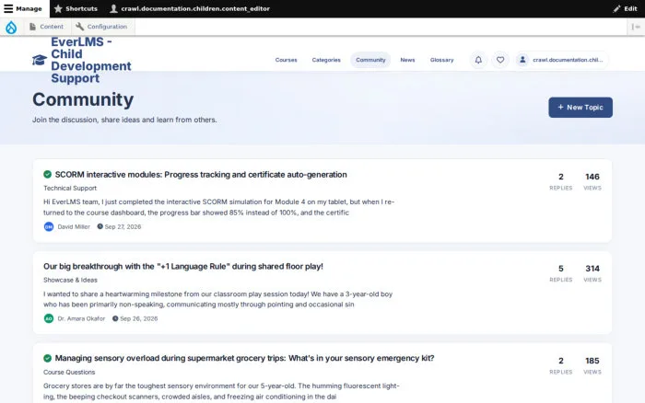
Task: Click the 185 views count
Action: coord(592,361)
